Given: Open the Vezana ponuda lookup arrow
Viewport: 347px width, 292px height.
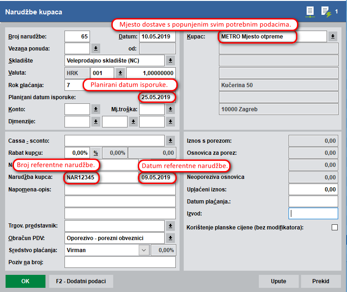Looking at the screenshot, I should point(96,48).
